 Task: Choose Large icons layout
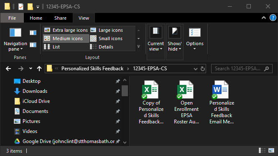107,30
